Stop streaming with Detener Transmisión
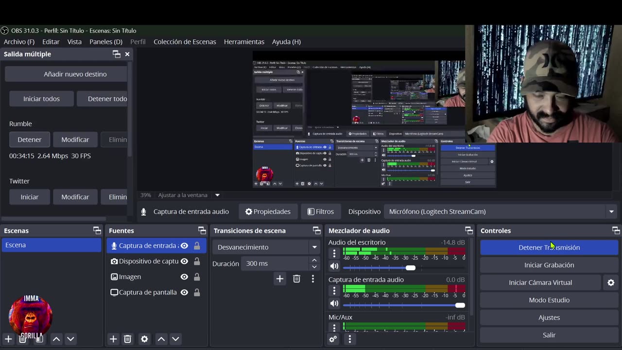Screen dimensions: 622x350 click(549, 247)
